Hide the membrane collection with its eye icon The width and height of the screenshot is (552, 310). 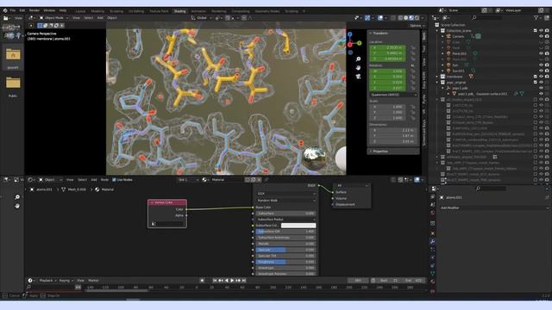[x=541, y=77]
